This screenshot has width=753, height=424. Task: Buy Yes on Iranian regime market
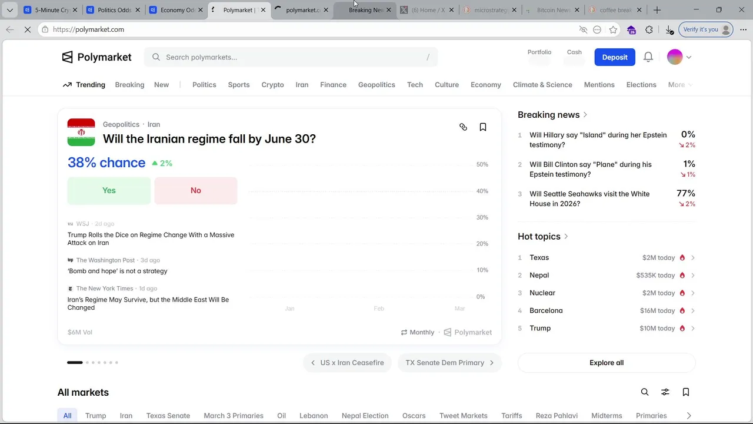pyautogui.click(x=109, y=191)
